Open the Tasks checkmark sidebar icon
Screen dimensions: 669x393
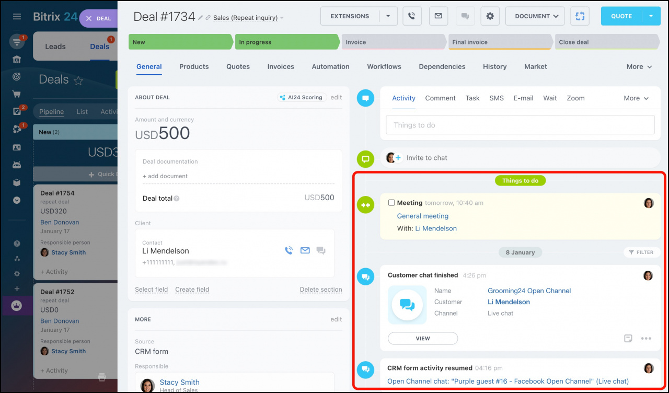17,111
